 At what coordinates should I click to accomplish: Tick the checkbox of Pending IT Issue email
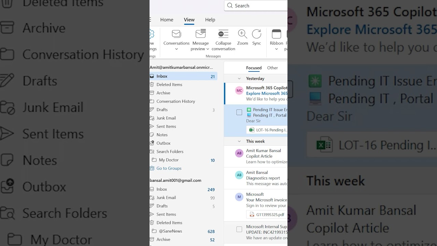[x=239, y=112]
